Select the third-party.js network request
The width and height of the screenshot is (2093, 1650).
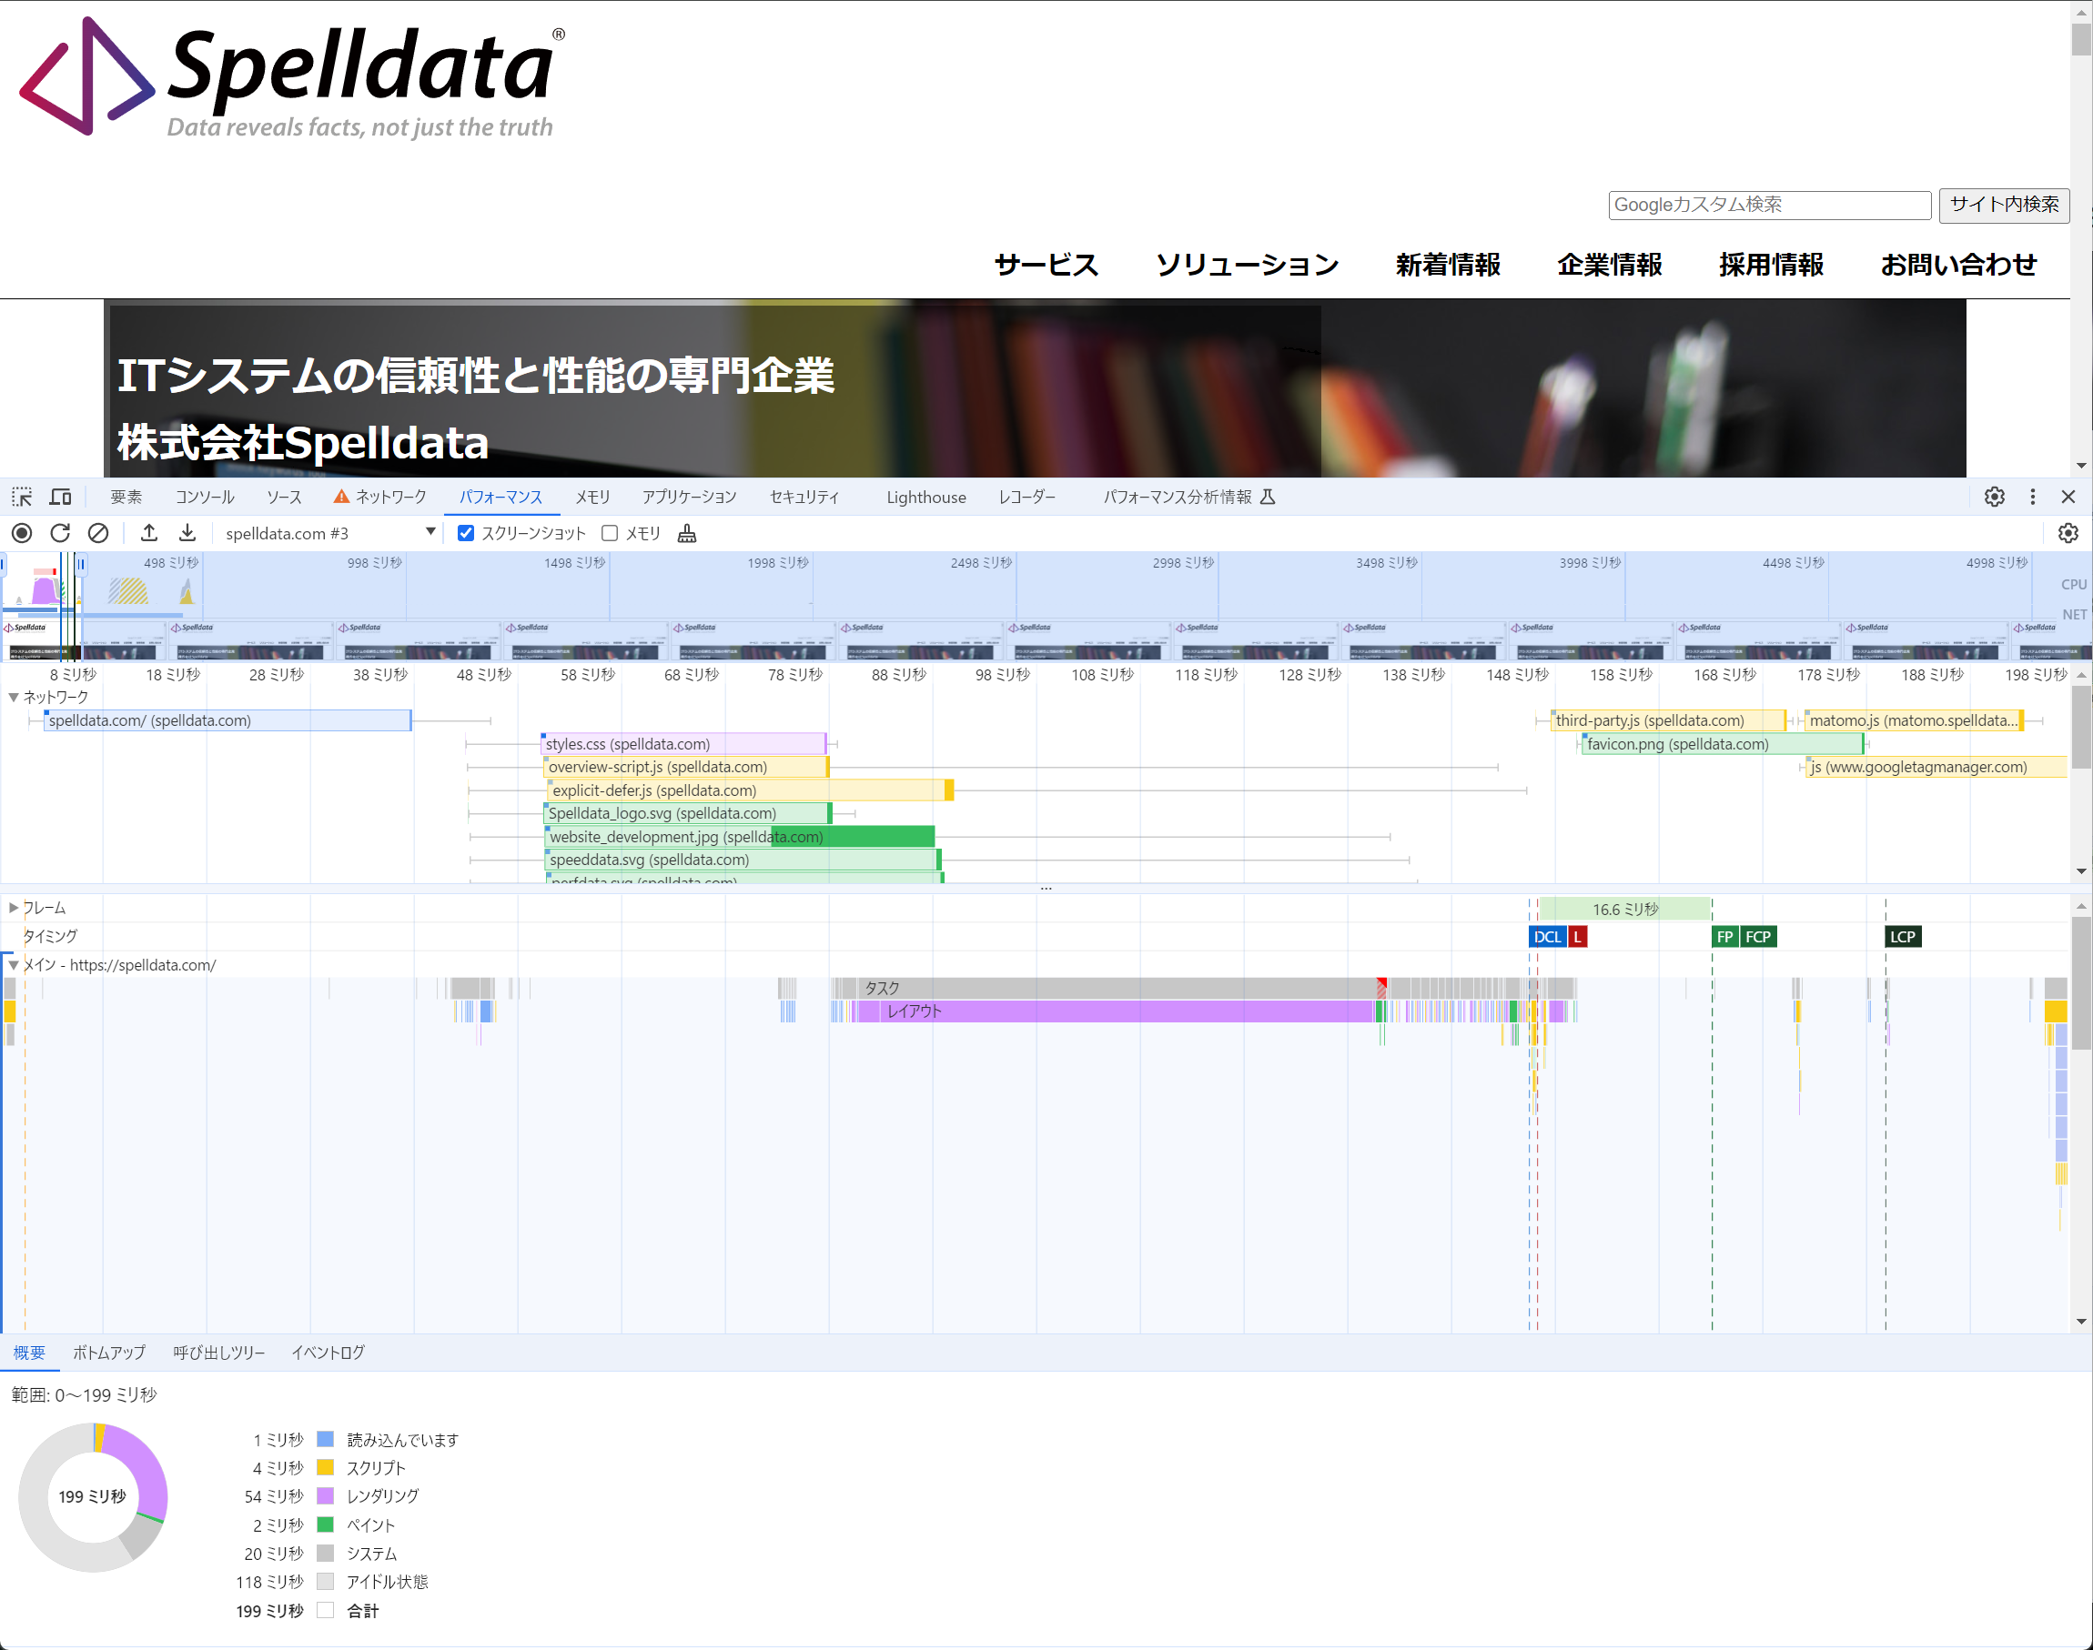point(1668,720)
